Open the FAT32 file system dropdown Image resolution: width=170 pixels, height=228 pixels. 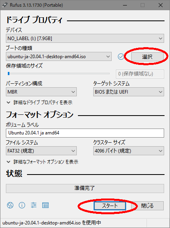pyautogui.click(x=41, y=151)
